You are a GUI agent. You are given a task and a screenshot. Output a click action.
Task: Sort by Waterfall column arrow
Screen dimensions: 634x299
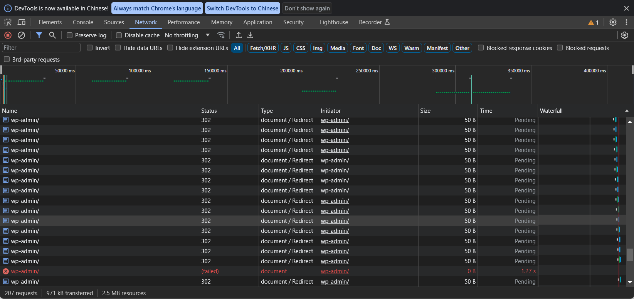point(627,110)
